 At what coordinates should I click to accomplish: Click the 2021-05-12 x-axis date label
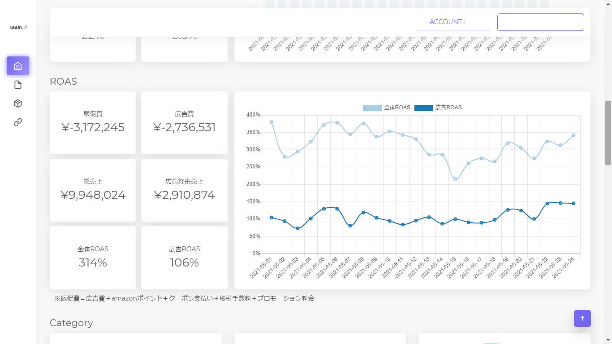(x=405, y=268)
